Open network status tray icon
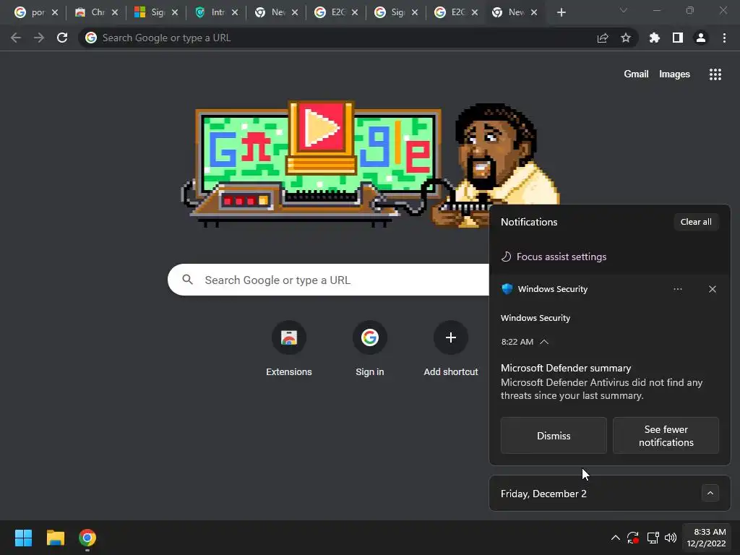The width and height of the screenshot is (740, 555). point(653,538)
